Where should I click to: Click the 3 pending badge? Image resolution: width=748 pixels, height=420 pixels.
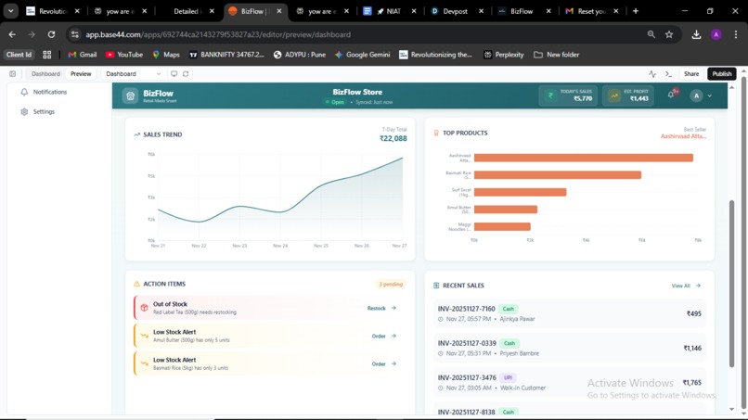(x=391, y=284)
